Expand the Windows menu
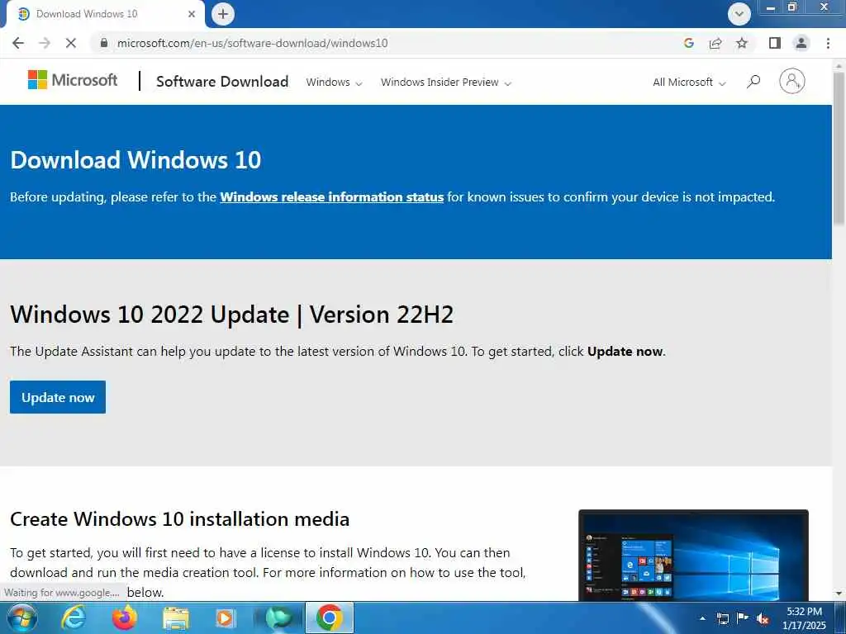The height and width of the screenshot is (634, 846). tap(334, 82)
